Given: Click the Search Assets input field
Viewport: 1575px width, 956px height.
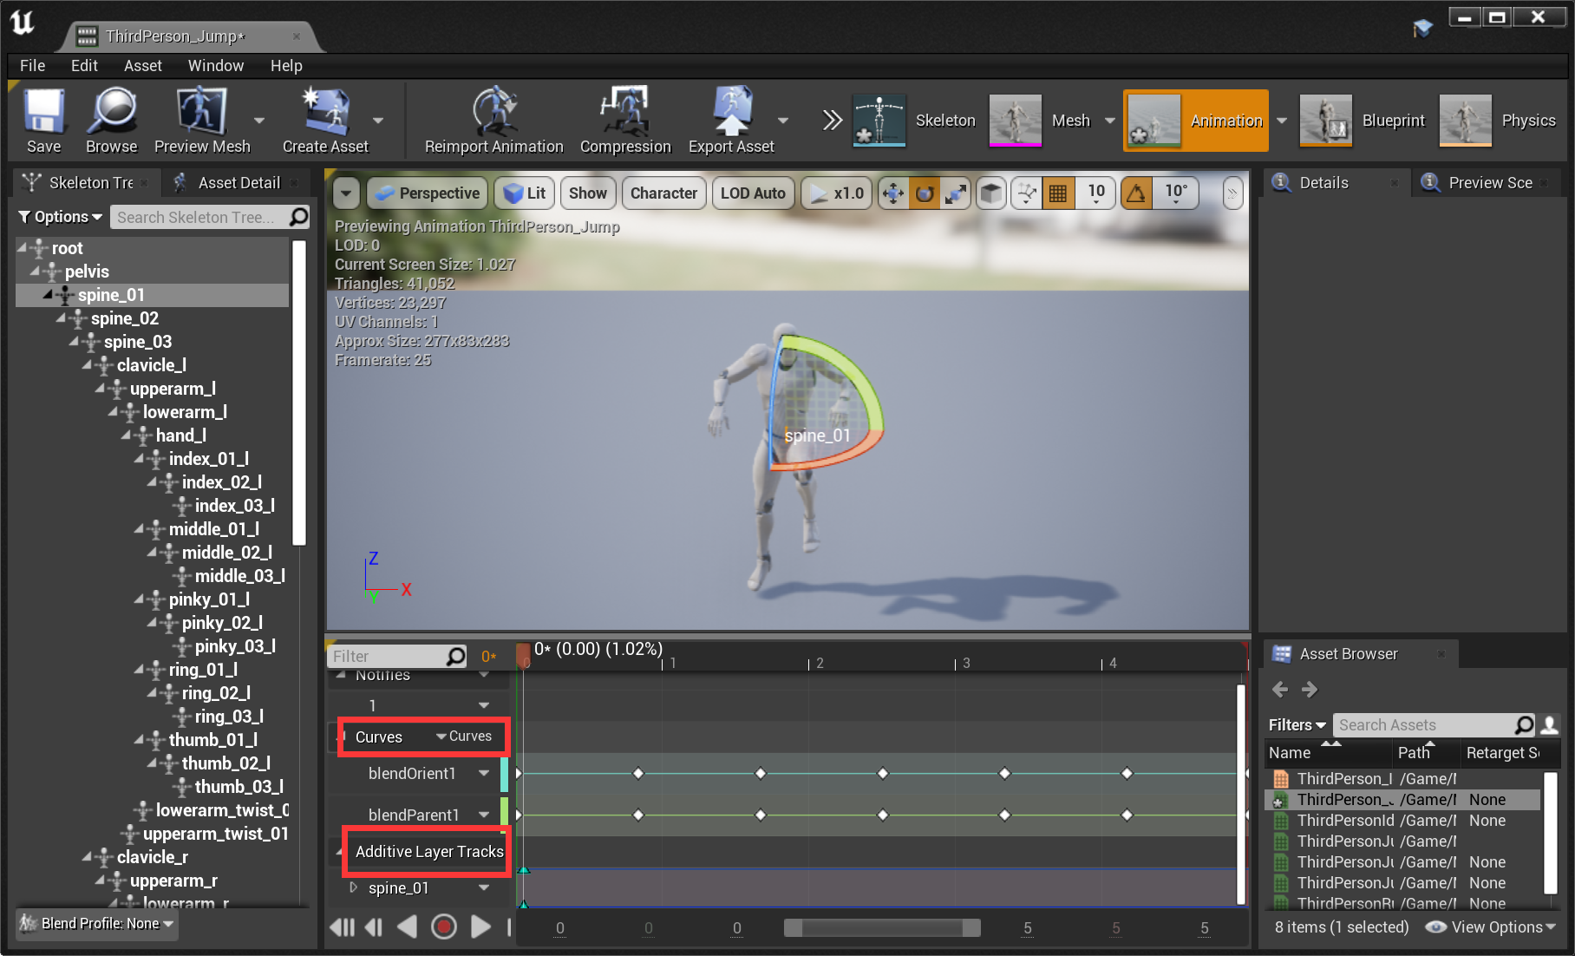Looking at the screenshot, I should click(1434, 725).
